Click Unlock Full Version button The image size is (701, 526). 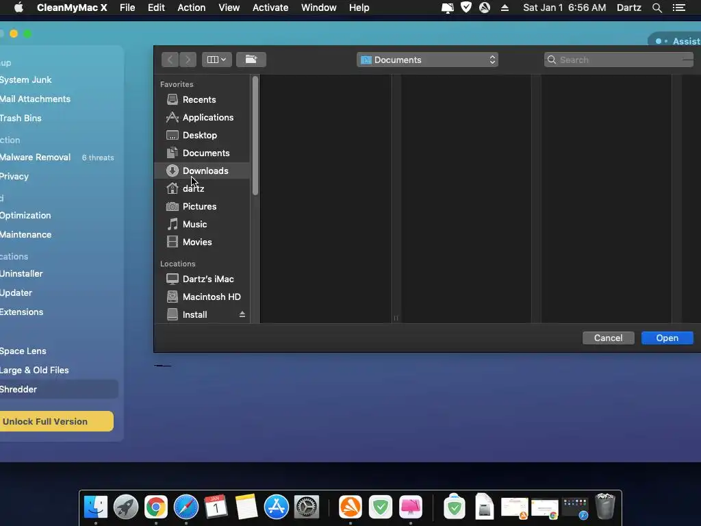click(x=56, y=421)
